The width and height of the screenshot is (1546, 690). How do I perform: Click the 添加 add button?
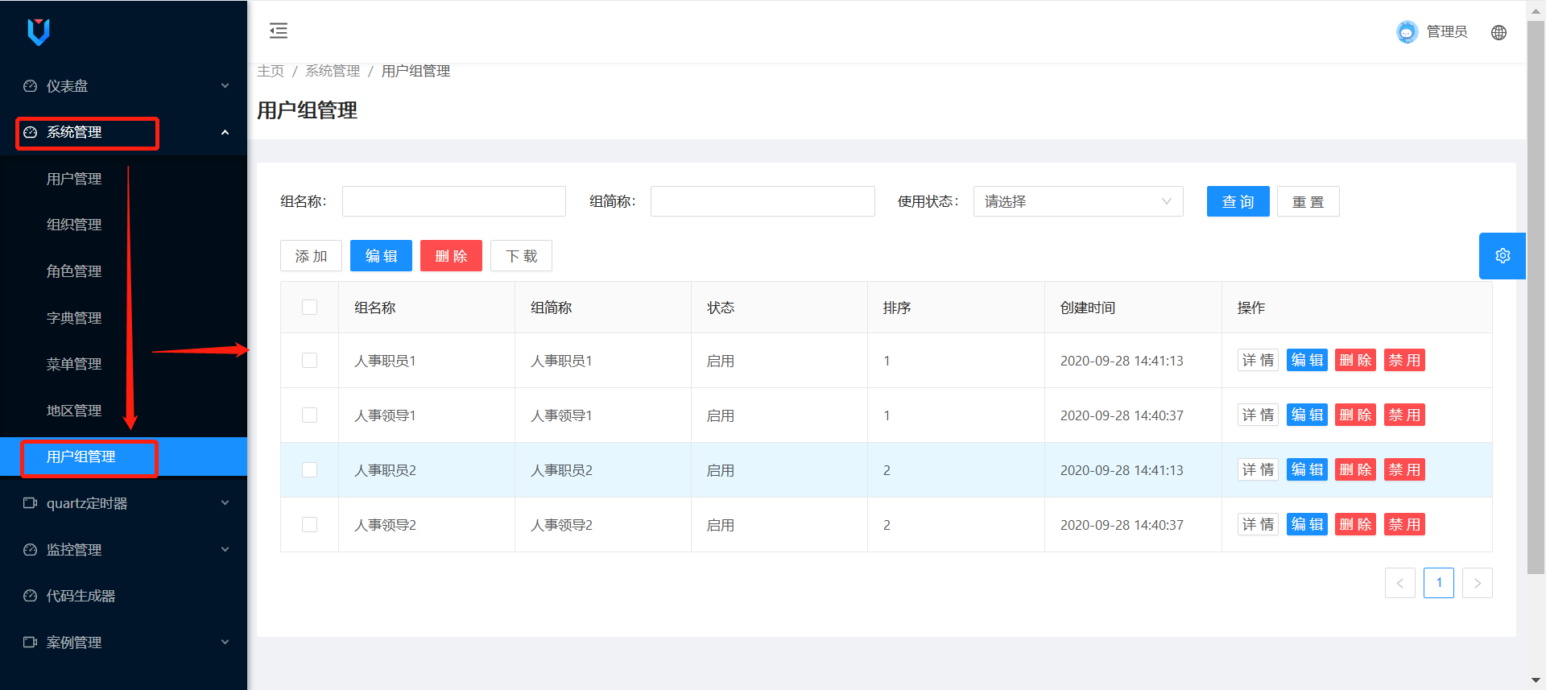[x=311, y=256]
